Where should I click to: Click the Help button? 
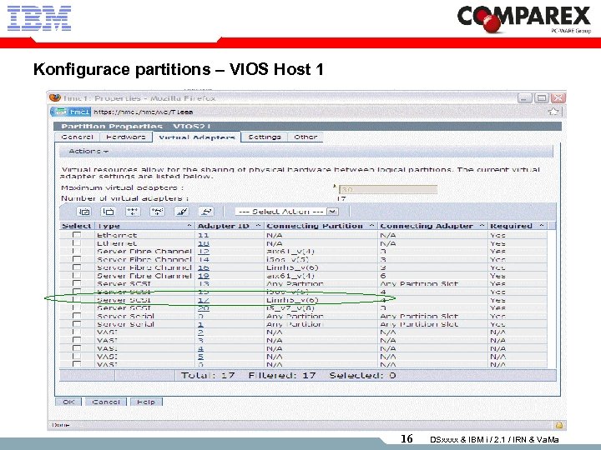(x=146, y=402)
